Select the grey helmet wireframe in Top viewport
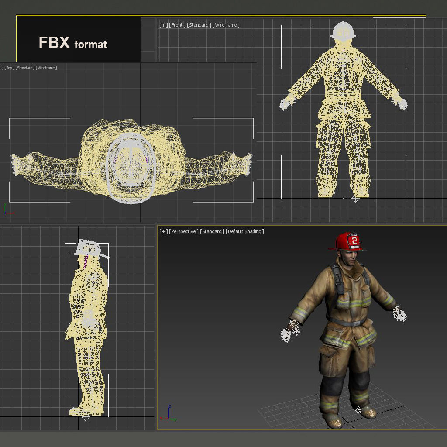The height and width of the screenshot is (447, 447). coord(131,168)
